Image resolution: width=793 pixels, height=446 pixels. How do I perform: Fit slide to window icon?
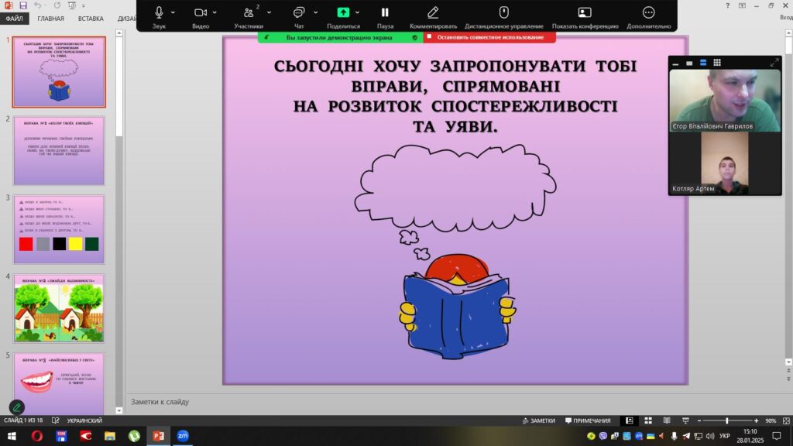tap(786, 420)
